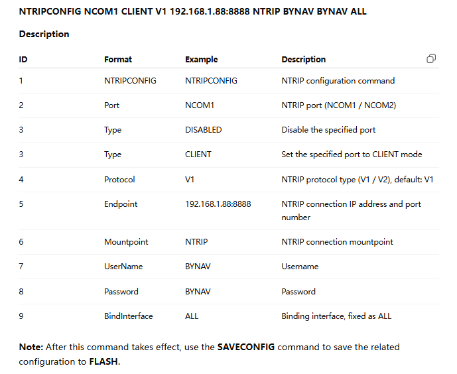
Task: Click the Example column header
Action: click(x=202, y=60)
